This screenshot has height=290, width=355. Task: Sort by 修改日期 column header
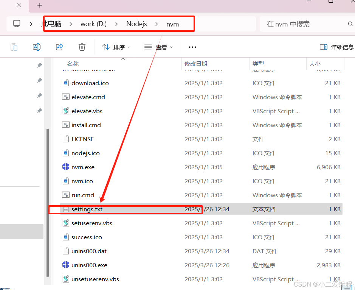coord(196,64)
